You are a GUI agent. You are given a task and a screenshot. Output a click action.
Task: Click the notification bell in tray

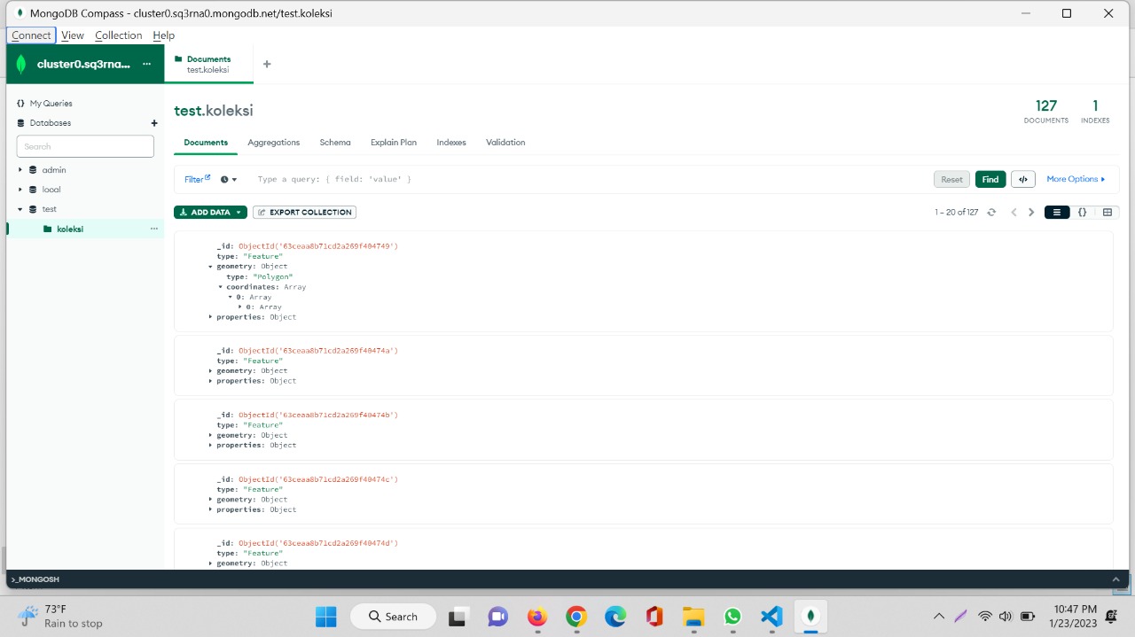click(x=1112, y=616)
